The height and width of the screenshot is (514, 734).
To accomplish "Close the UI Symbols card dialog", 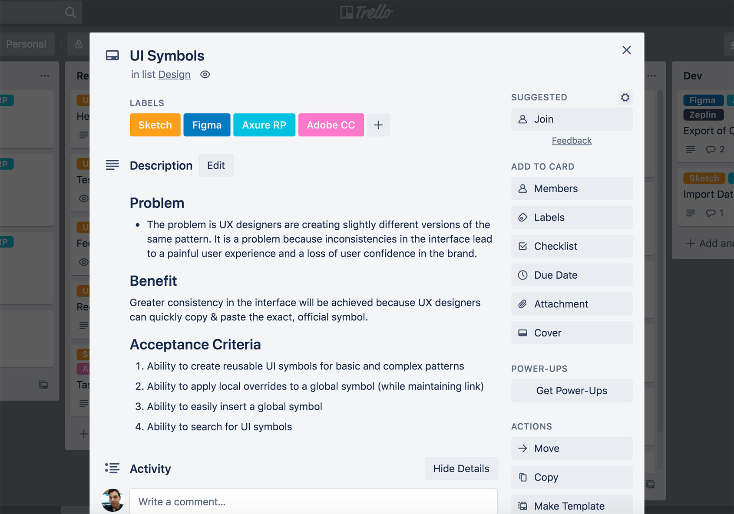I will coord(626,50).
